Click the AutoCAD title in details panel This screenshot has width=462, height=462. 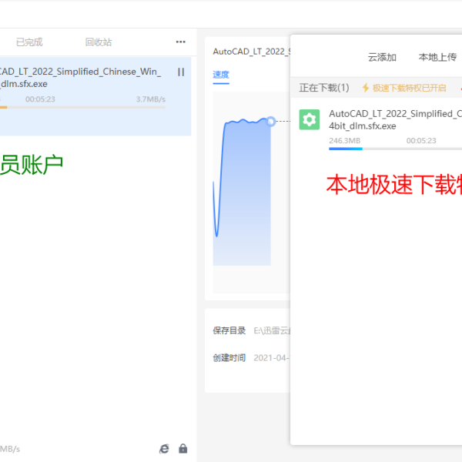tap(252, 52)
